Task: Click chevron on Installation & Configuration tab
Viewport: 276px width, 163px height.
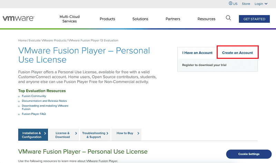Action: click(45, 133)
